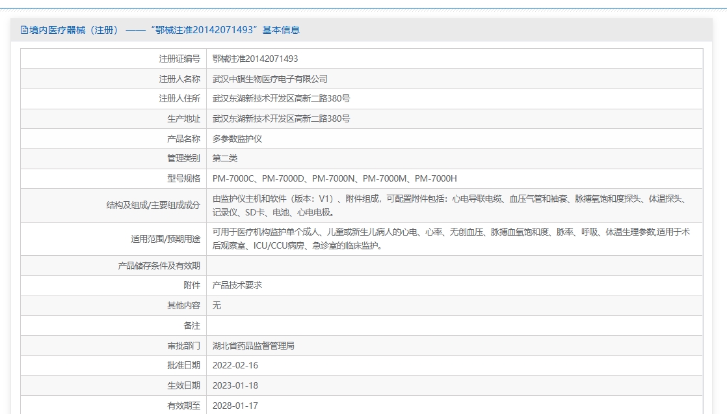Click the label 生产地址
The image size is (727, 414).
click(x=183, y=119)
